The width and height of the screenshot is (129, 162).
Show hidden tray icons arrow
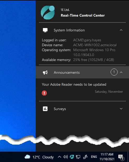[59, 157]
